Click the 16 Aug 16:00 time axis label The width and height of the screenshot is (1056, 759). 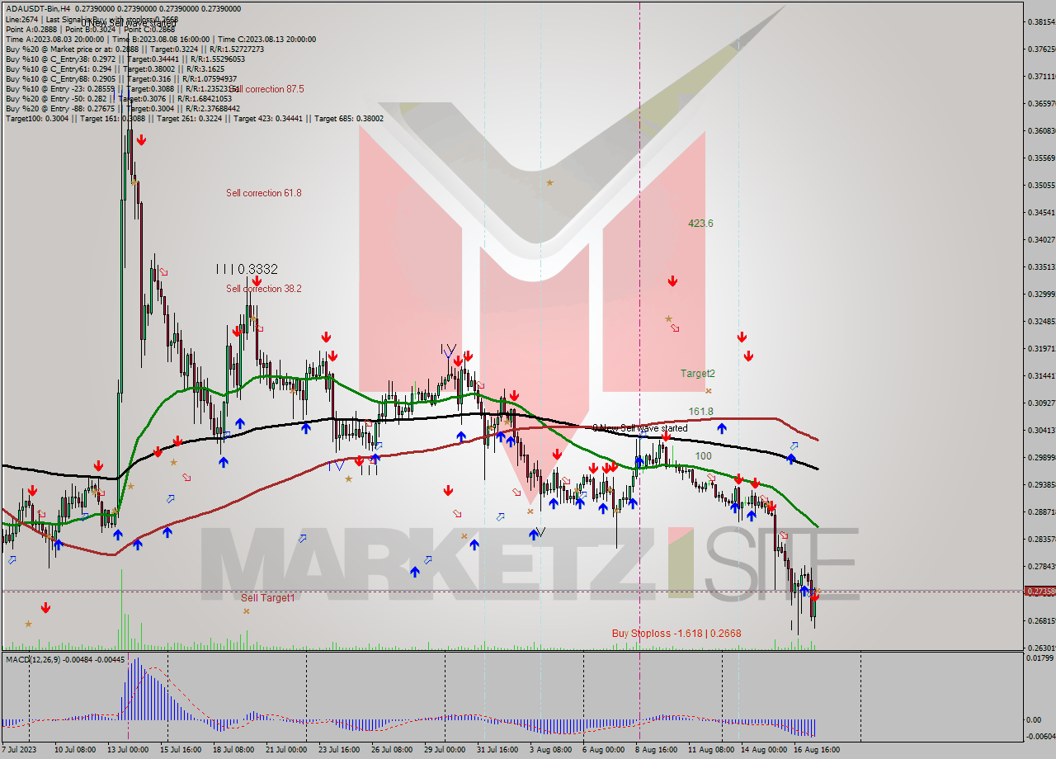[817, 750]
